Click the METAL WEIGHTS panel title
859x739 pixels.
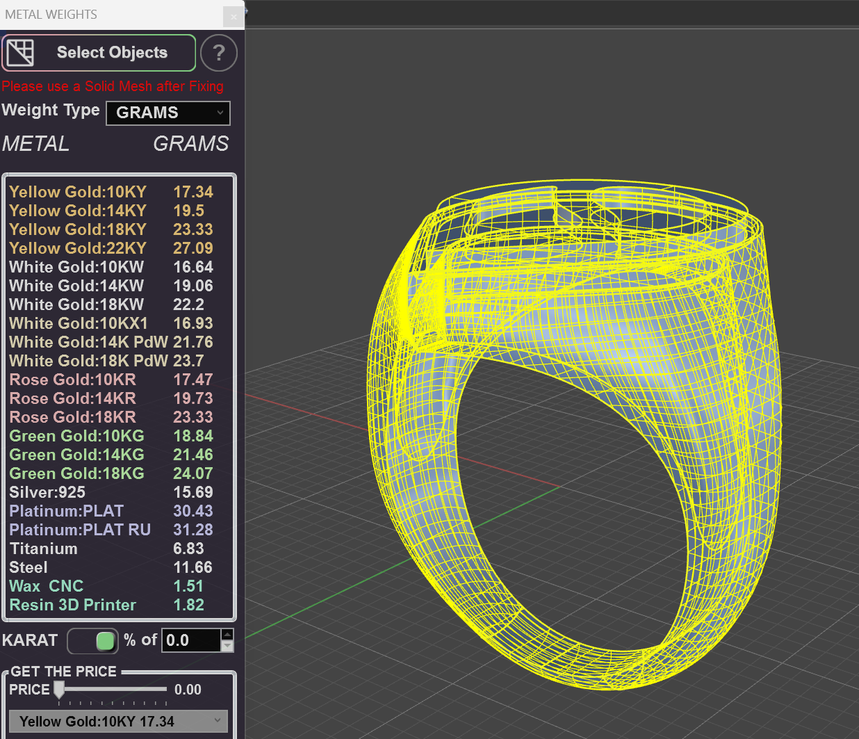(x=50, y=14)
